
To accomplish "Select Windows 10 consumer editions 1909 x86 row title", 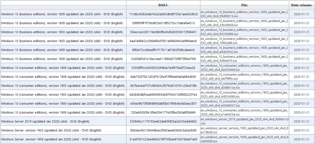I will pyautogui.click(x=63, y=112).
